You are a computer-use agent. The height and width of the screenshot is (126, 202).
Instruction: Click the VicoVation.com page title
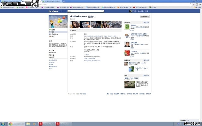82,17
